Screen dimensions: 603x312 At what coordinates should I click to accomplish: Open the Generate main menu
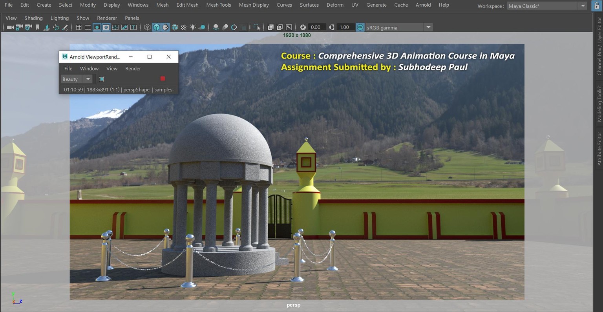point(376,5)
